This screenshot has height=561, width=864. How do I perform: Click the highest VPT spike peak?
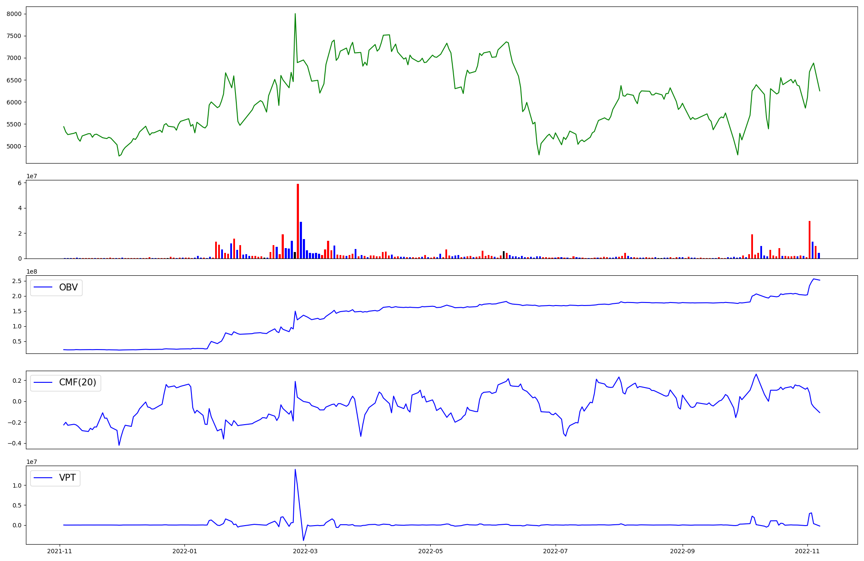(295, 470)
